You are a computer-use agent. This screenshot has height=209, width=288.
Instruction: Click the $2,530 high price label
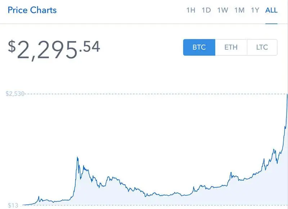pos(15,94)
